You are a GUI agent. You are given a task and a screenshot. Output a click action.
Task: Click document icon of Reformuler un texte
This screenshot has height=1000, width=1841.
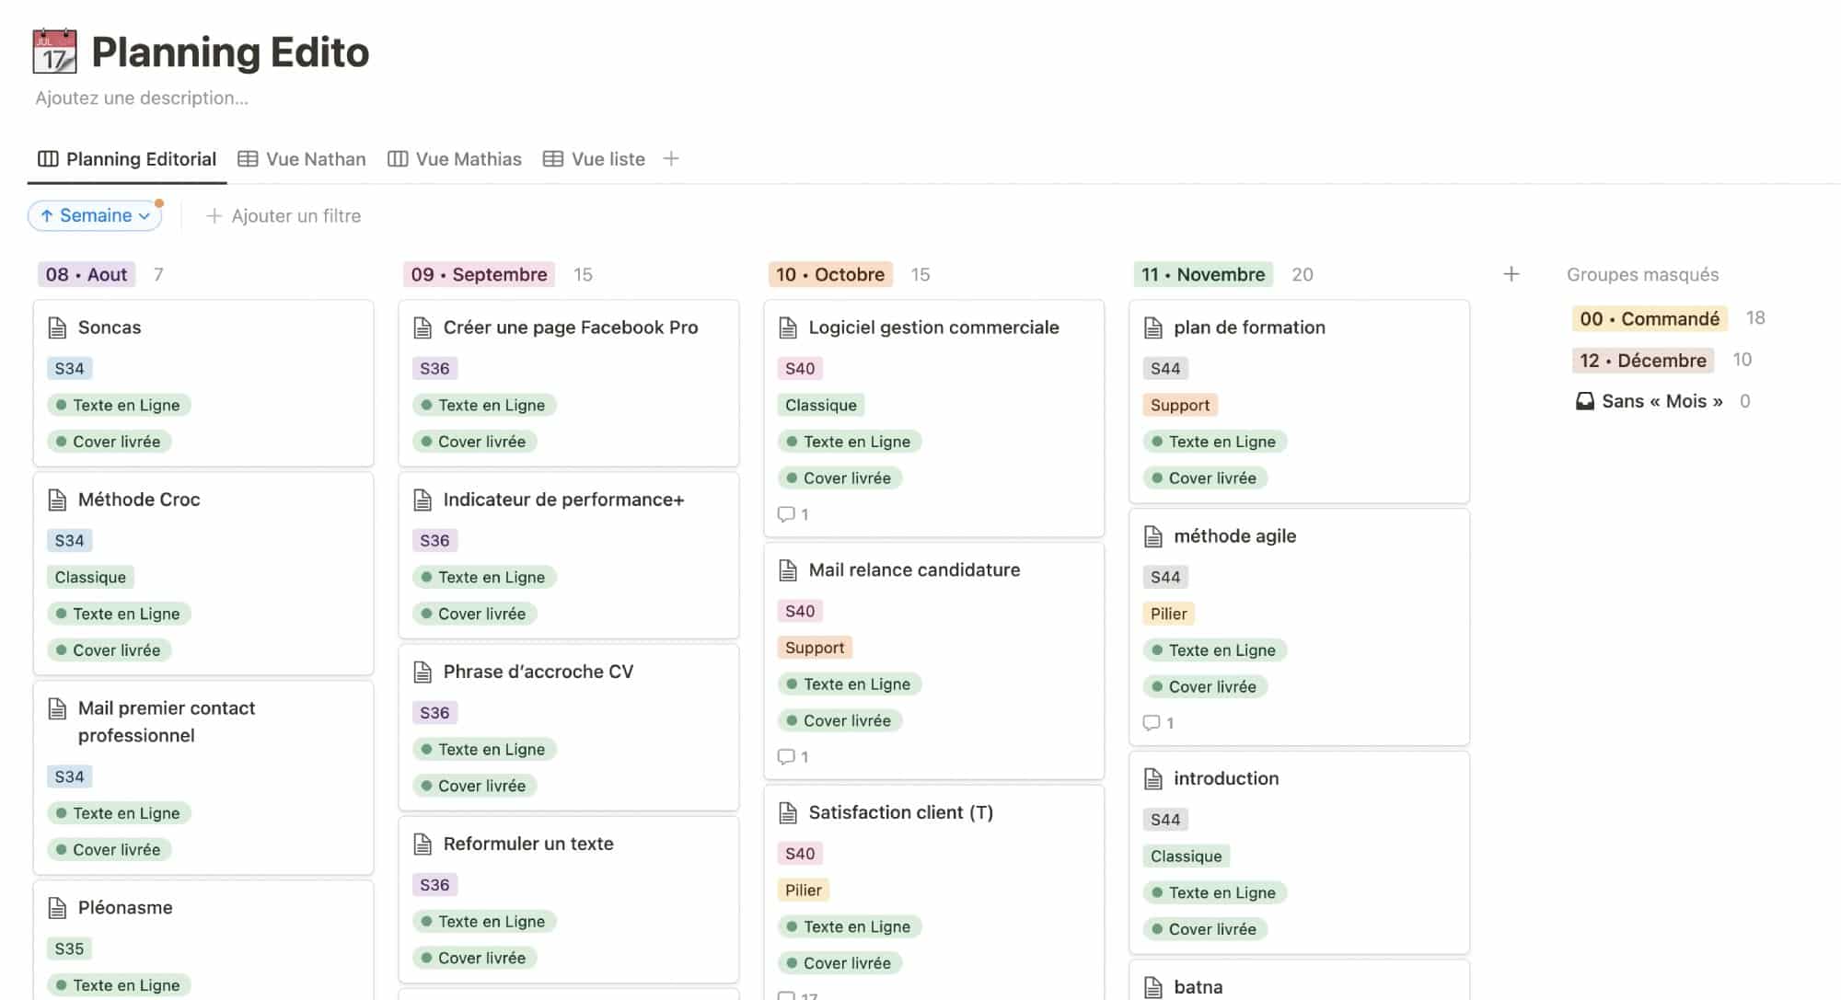(423, 844)
